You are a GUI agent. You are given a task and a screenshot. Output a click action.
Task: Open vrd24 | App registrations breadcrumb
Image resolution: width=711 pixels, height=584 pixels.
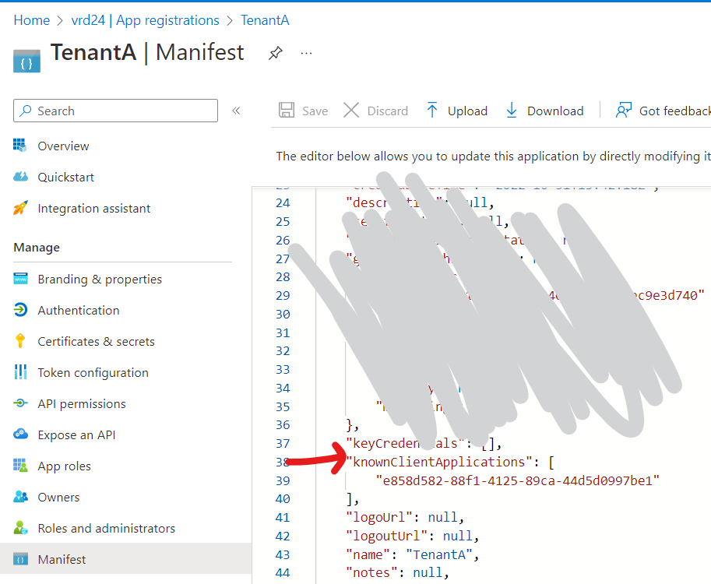tap(145, 20)
